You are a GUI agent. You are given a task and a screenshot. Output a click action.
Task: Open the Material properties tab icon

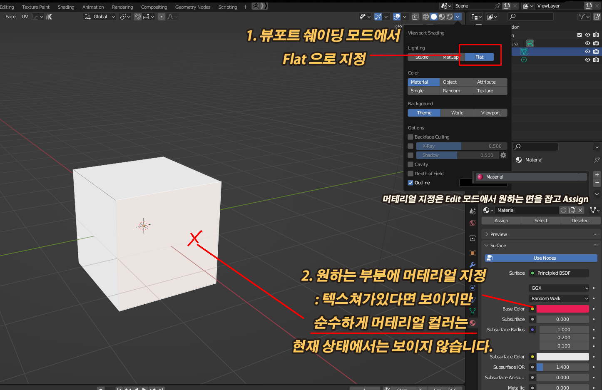(473, 323)
